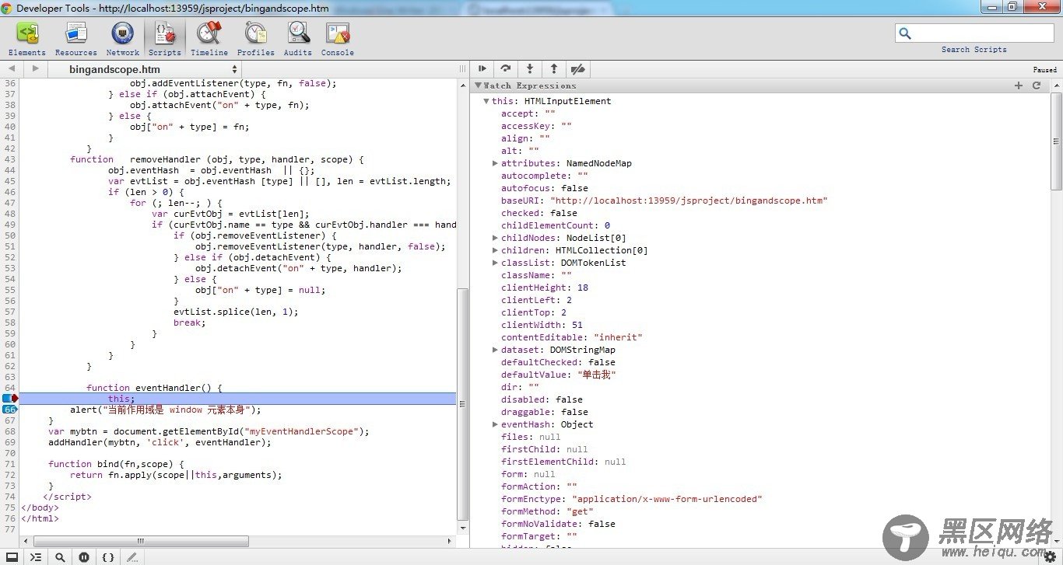Click the var mybtn line 68
The width and height of the screenshot is (1063, 565).
click(x=209, y=431)
